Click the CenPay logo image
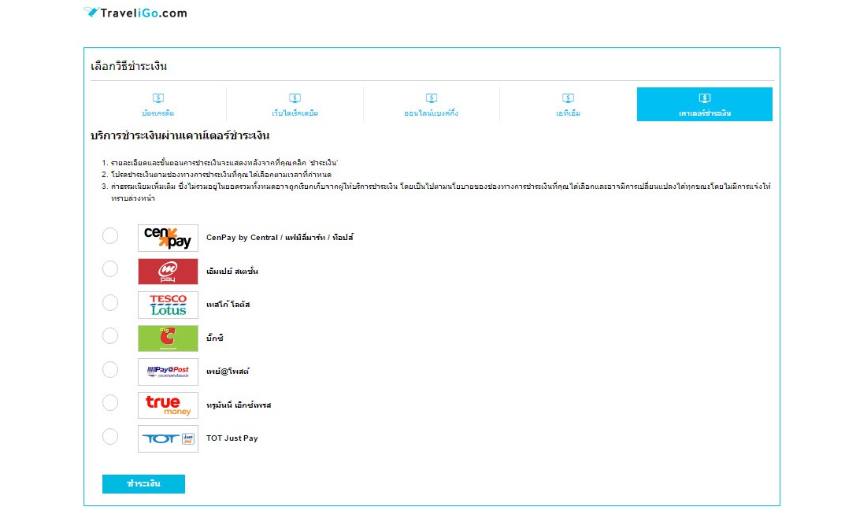845x514 pixels. pyautogui.click(x=168, y=238)
